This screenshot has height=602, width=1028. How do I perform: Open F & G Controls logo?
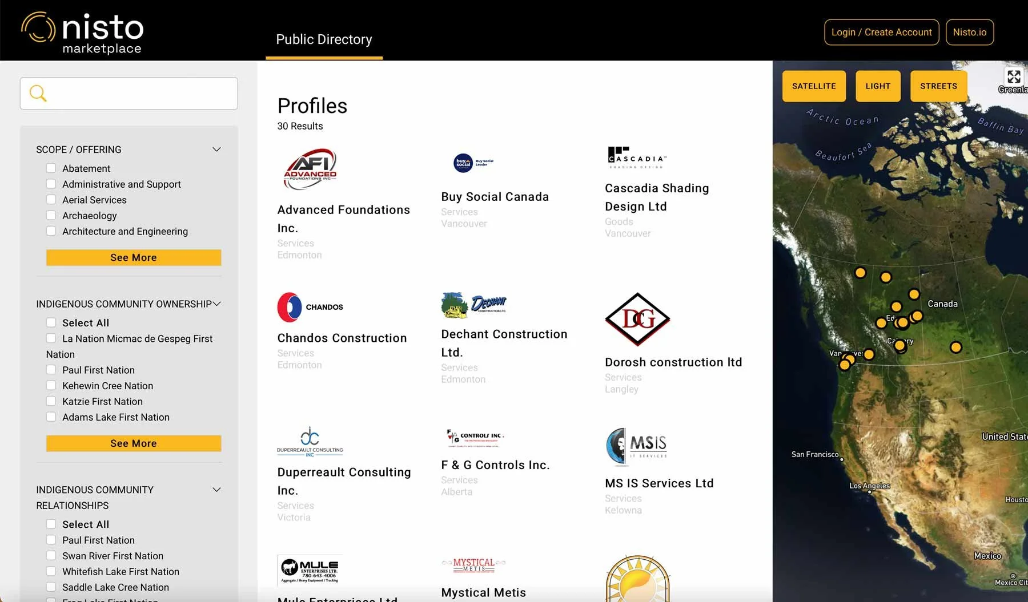[476, 438]
